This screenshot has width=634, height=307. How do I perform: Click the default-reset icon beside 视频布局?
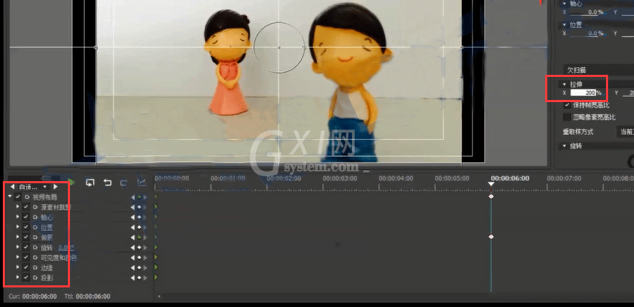point(27,197)
